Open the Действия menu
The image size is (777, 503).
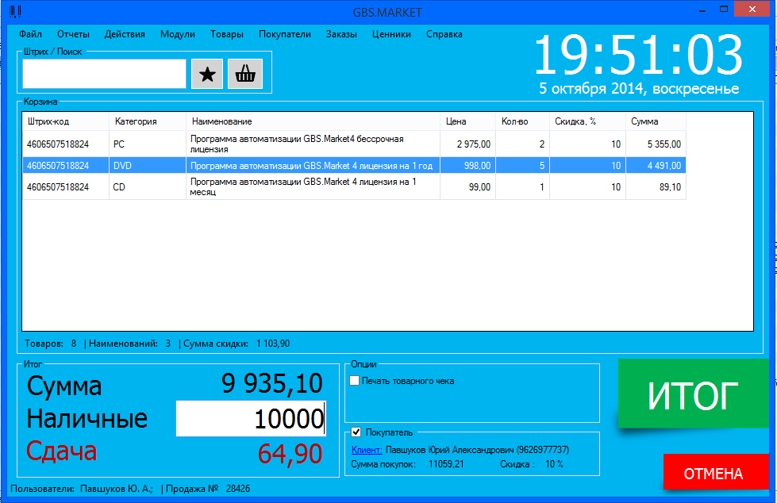(125, 34)
